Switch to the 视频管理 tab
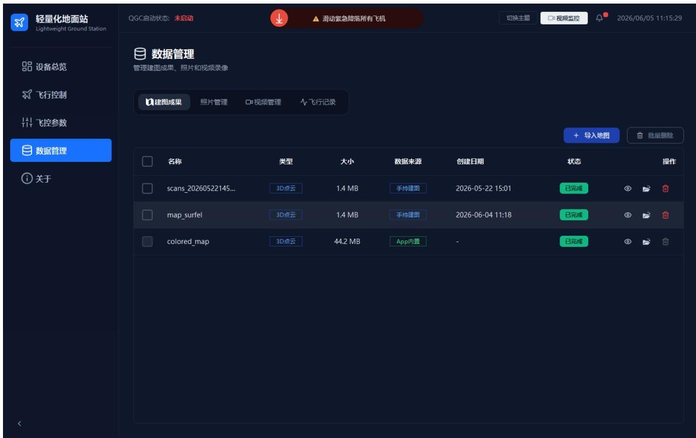This screenshot has height=438, width=696. pos(263,102)
